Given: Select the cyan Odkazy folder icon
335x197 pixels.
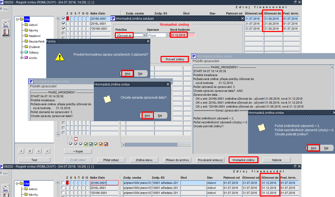Looking at the screenshot, I should click(26, 52).
